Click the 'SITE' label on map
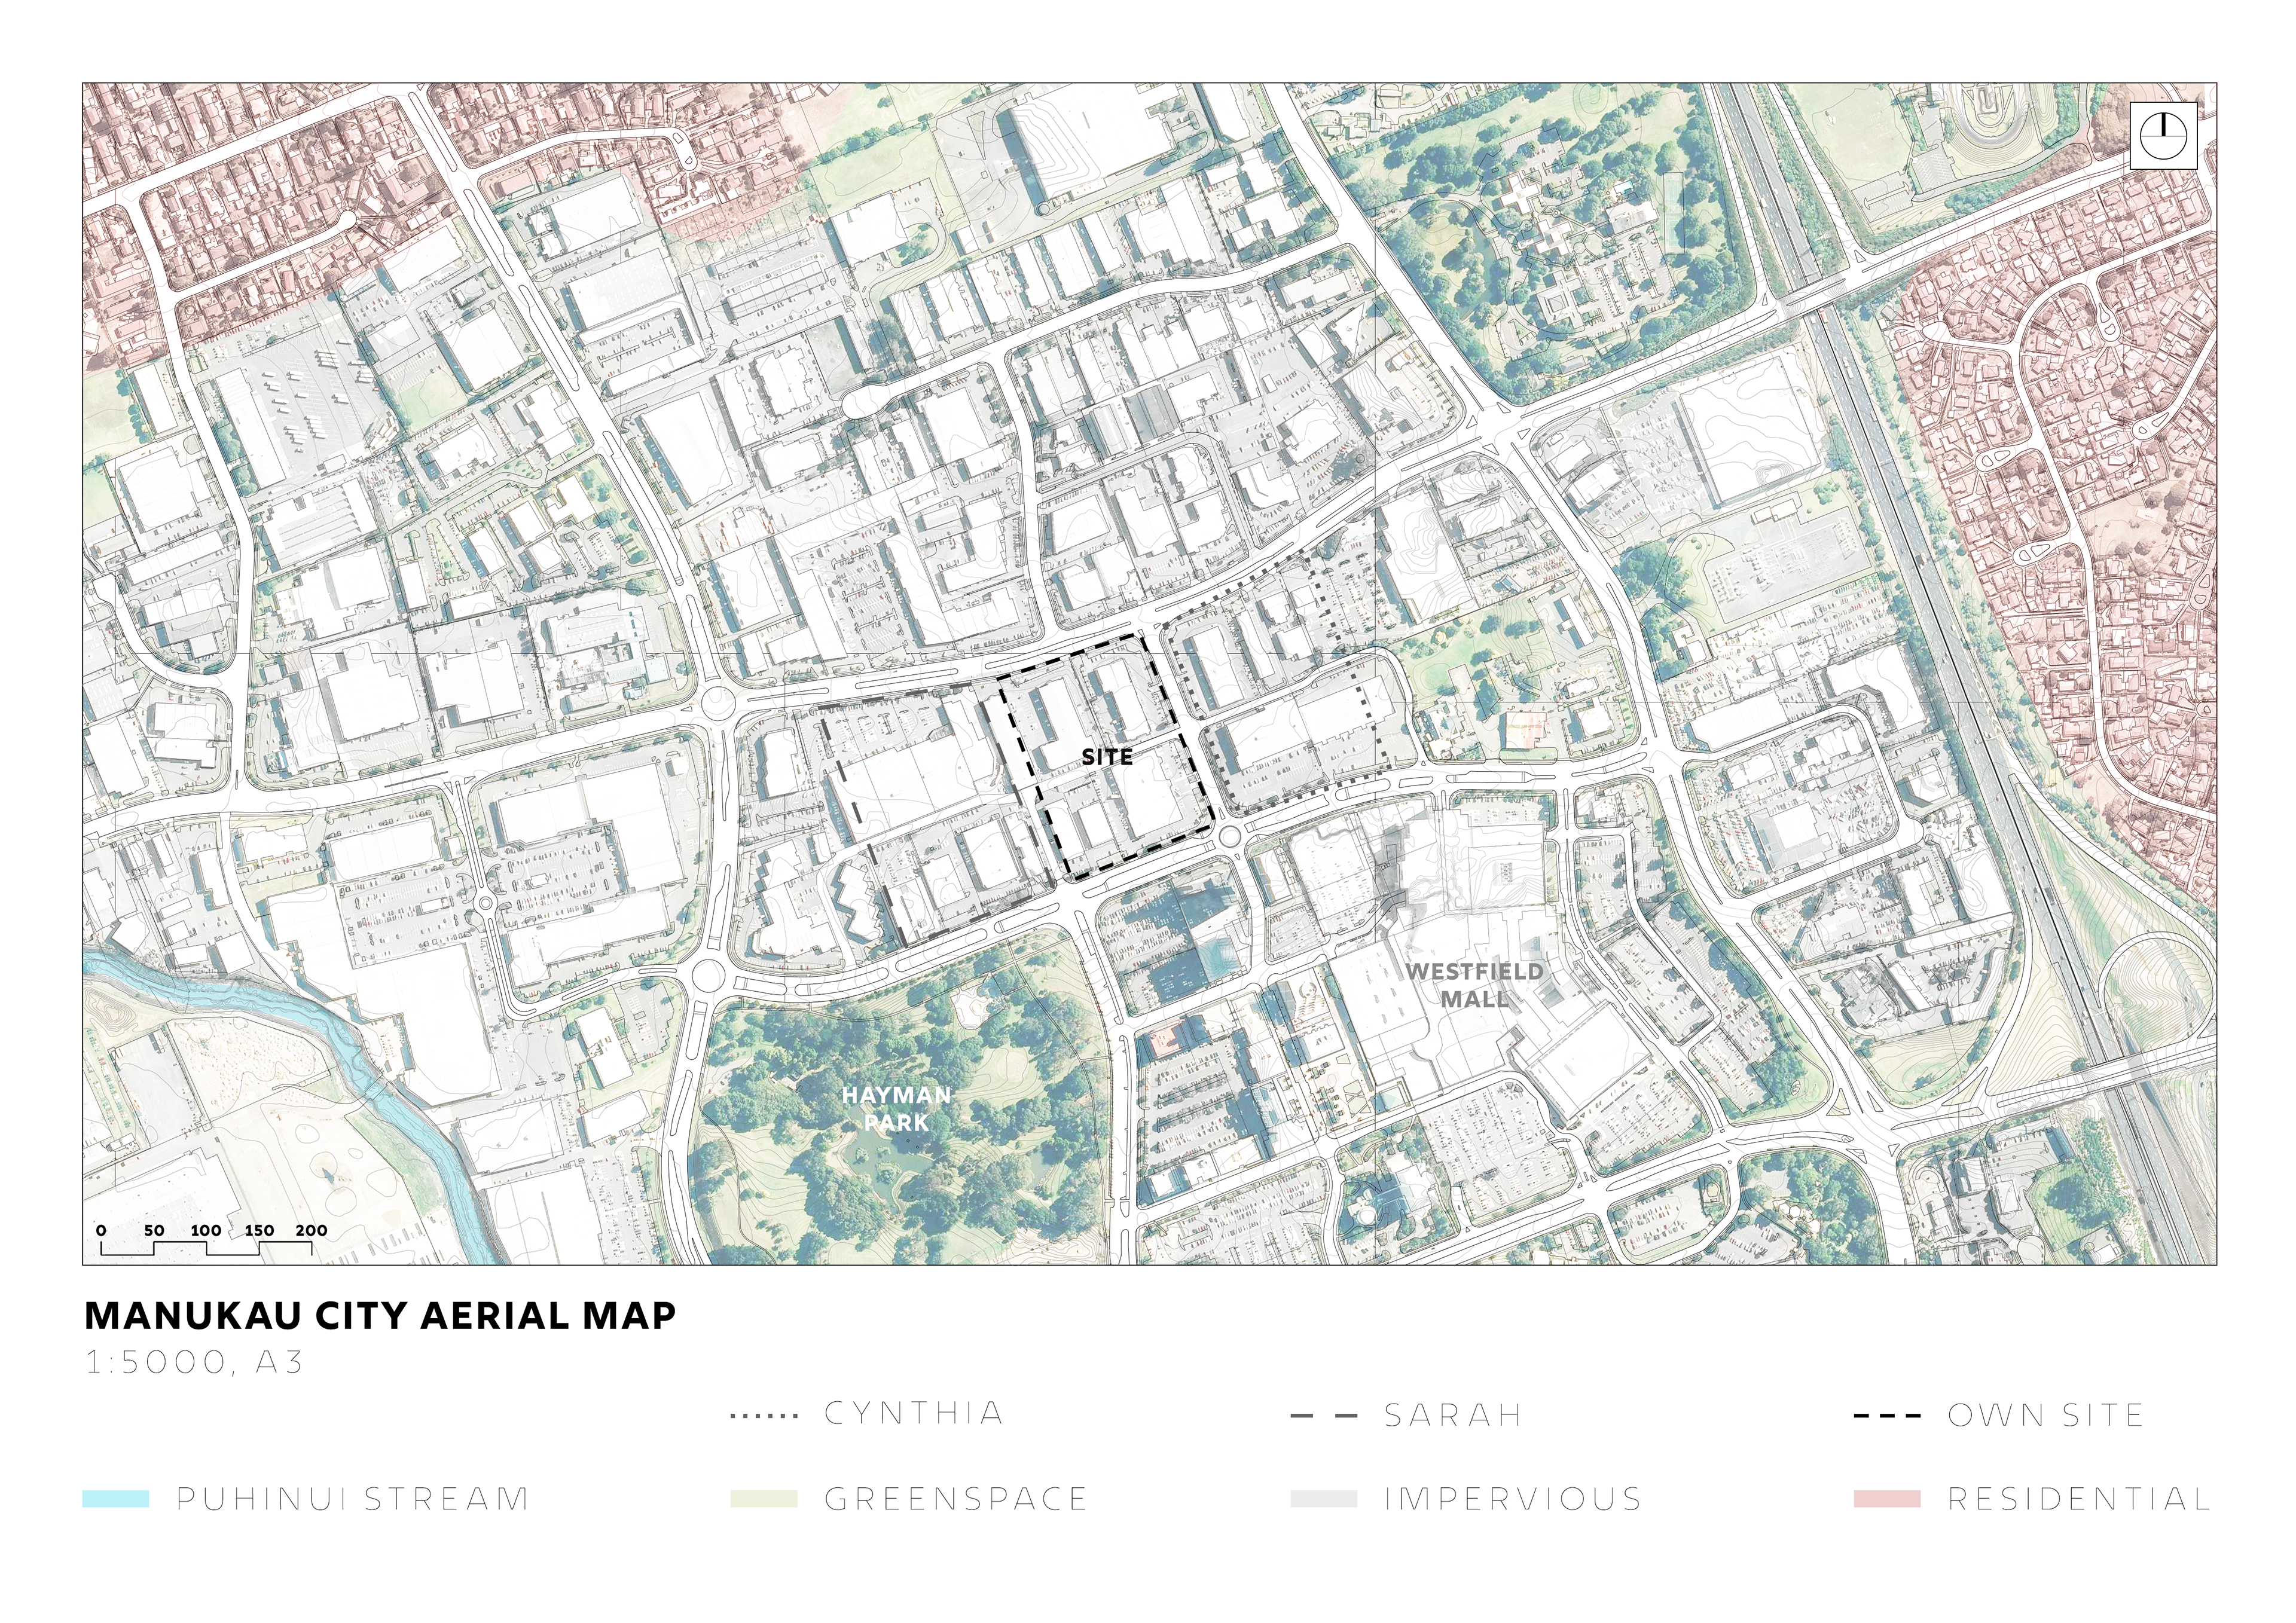The image size is (2296, 1623). click(1107, 757)
